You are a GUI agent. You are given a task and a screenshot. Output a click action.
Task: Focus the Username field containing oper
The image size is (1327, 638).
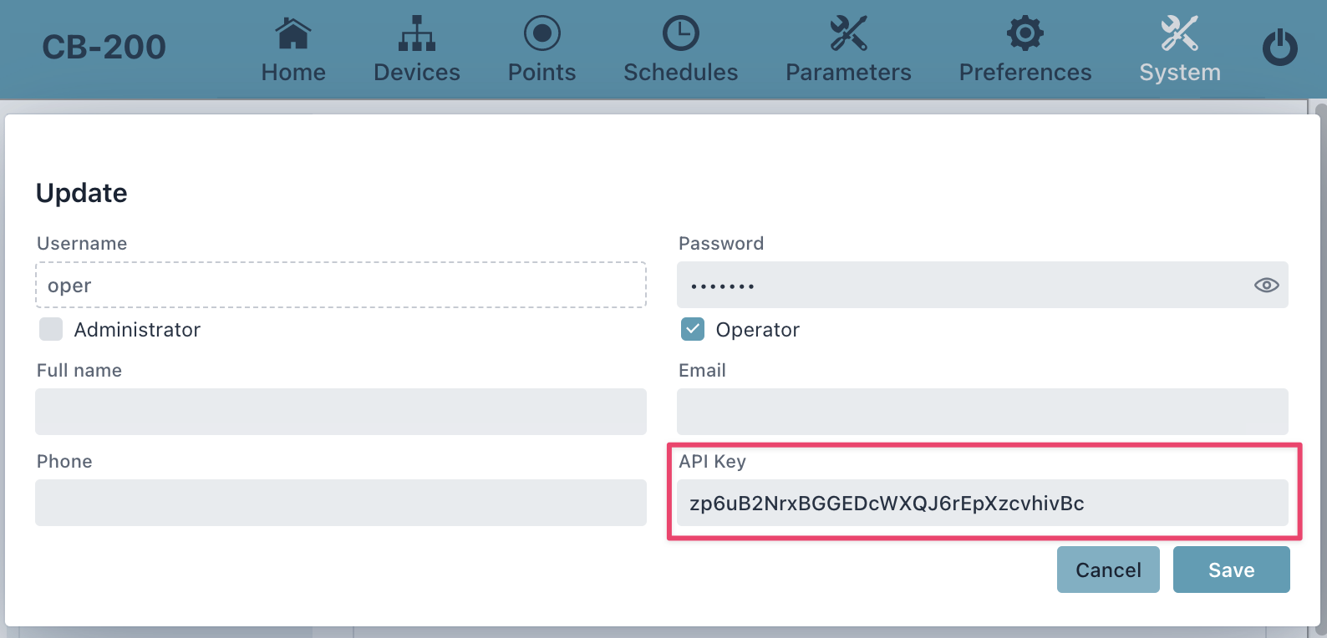click(341, 285)
